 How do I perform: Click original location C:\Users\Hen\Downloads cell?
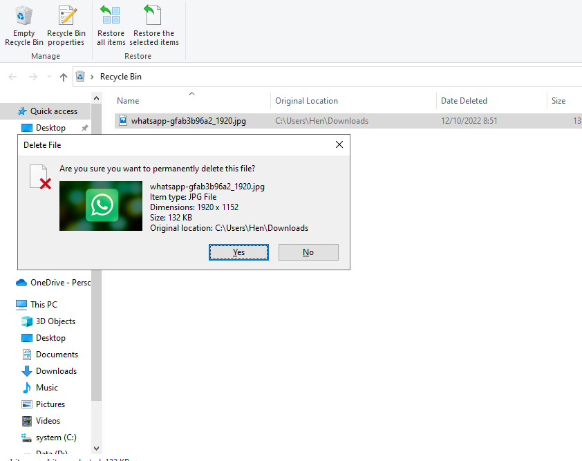[322, 121]
